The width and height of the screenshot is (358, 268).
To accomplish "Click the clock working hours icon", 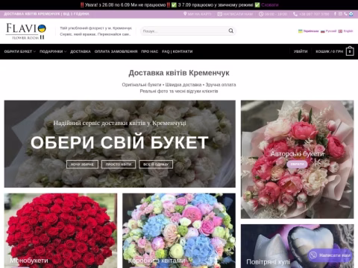I will point(261,14).
